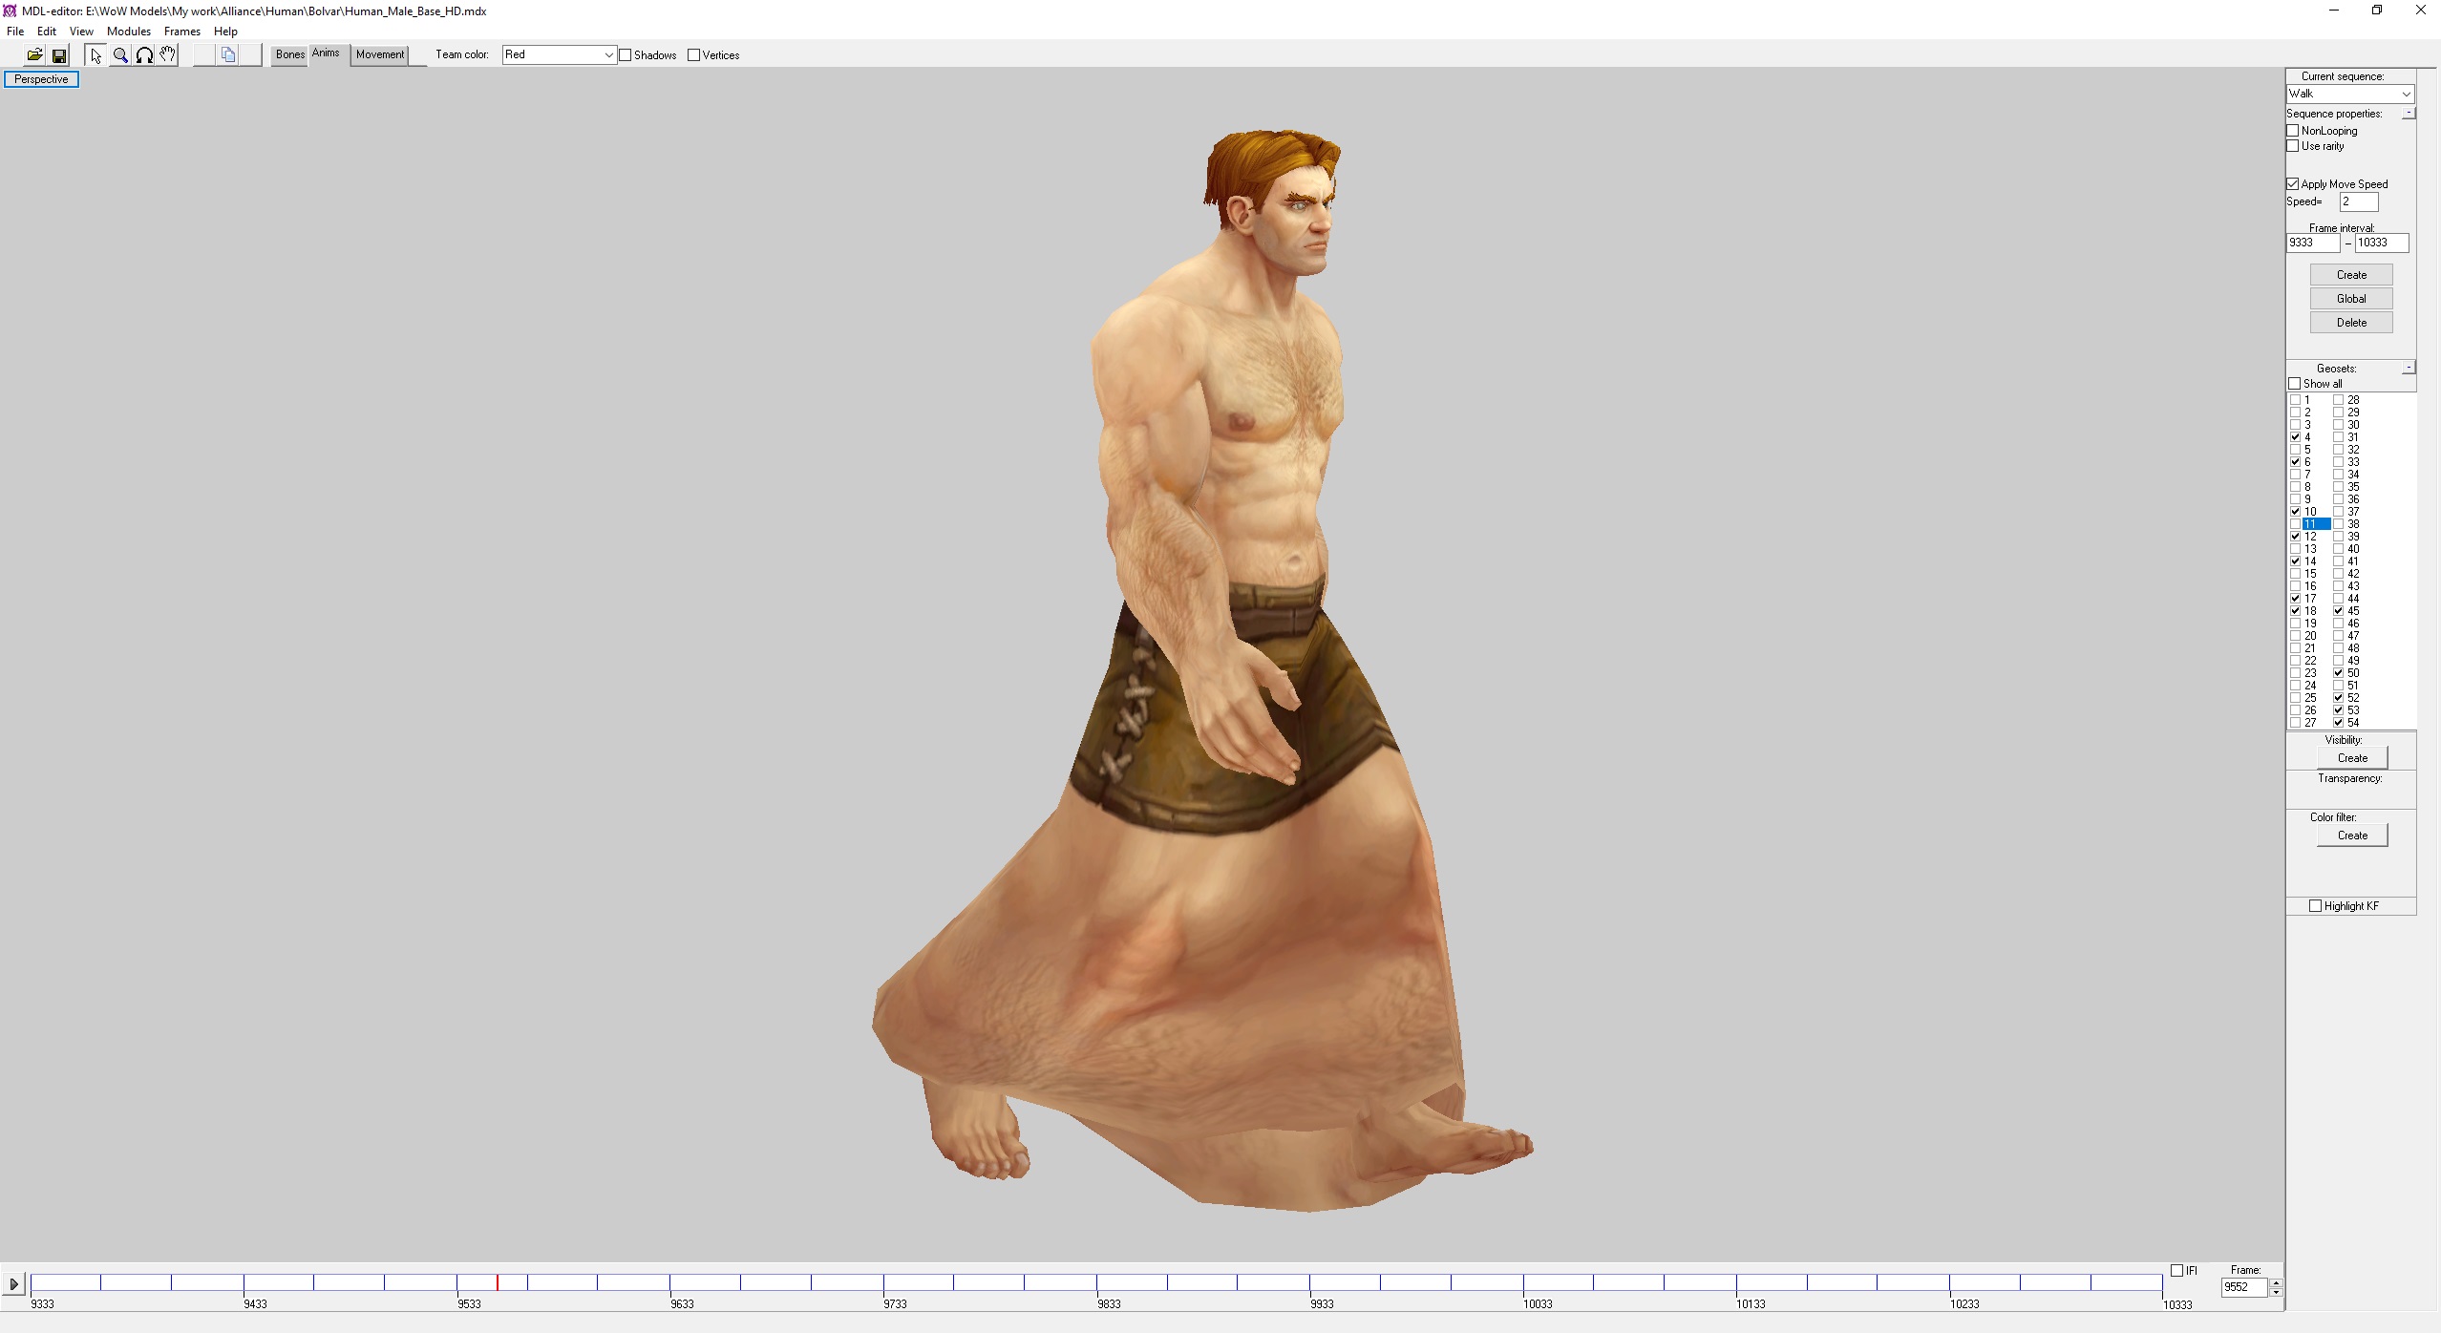Image resolution: width=2441 pixels, height=1333 pixels.
Task: Open a model file with folder icon
Action: [x=34, y=55]
